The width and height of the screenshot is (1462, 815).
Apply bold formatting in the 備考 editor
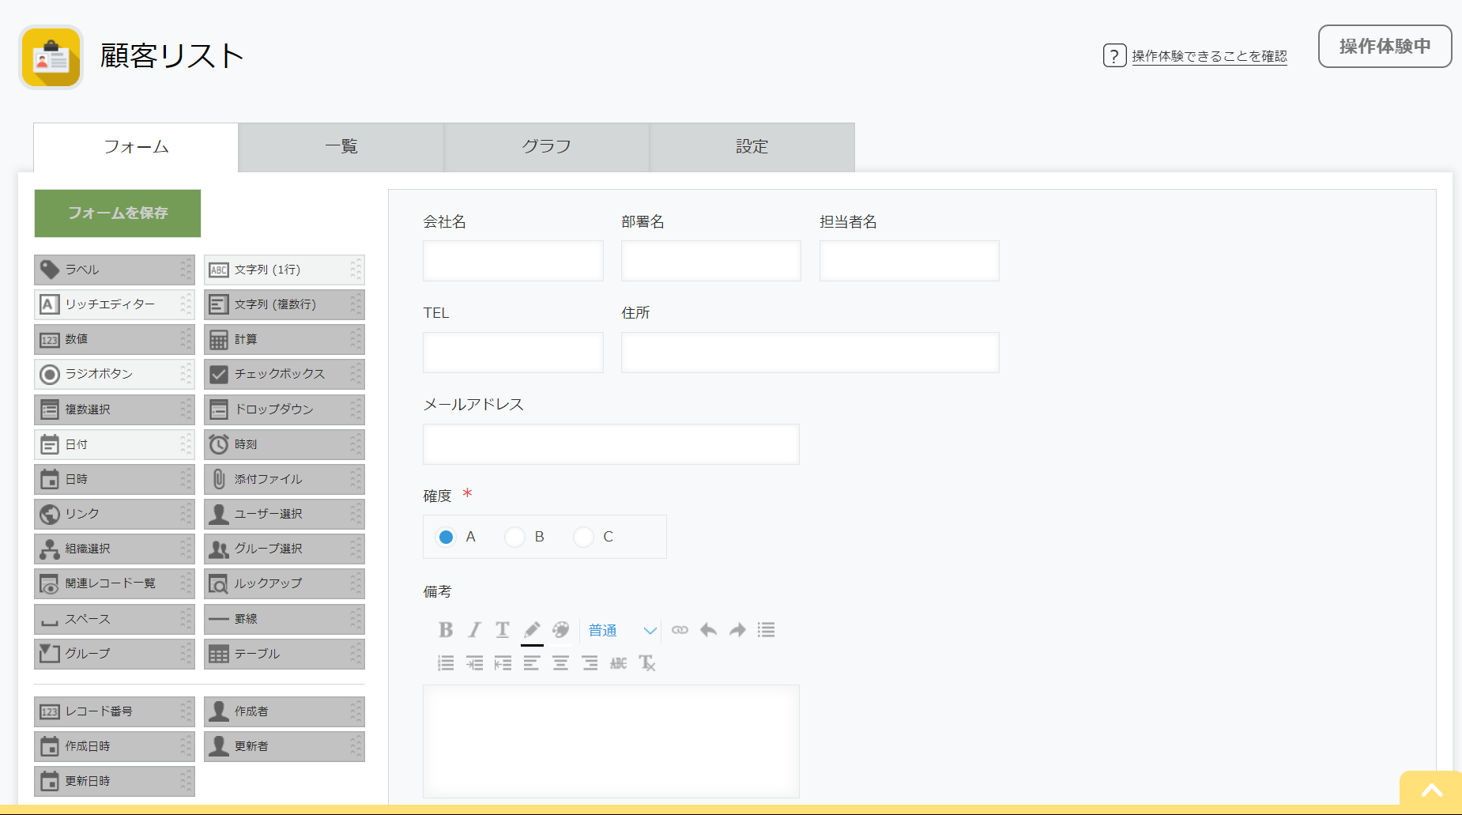pyautogui.click(x=446, y=630)
